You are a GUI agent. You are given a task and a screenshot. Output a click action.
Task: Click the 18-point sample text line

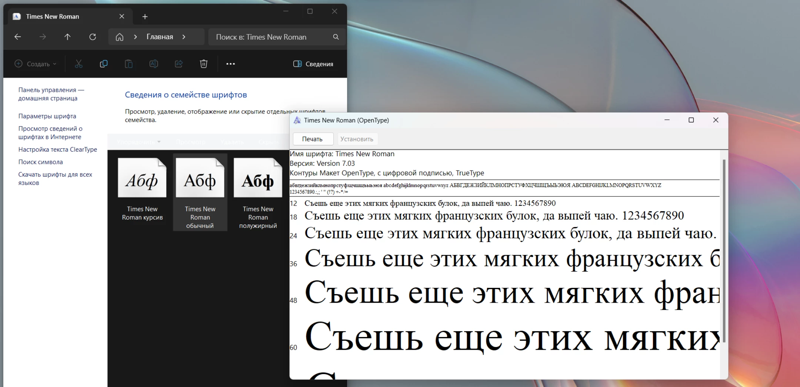pos(494,216)
